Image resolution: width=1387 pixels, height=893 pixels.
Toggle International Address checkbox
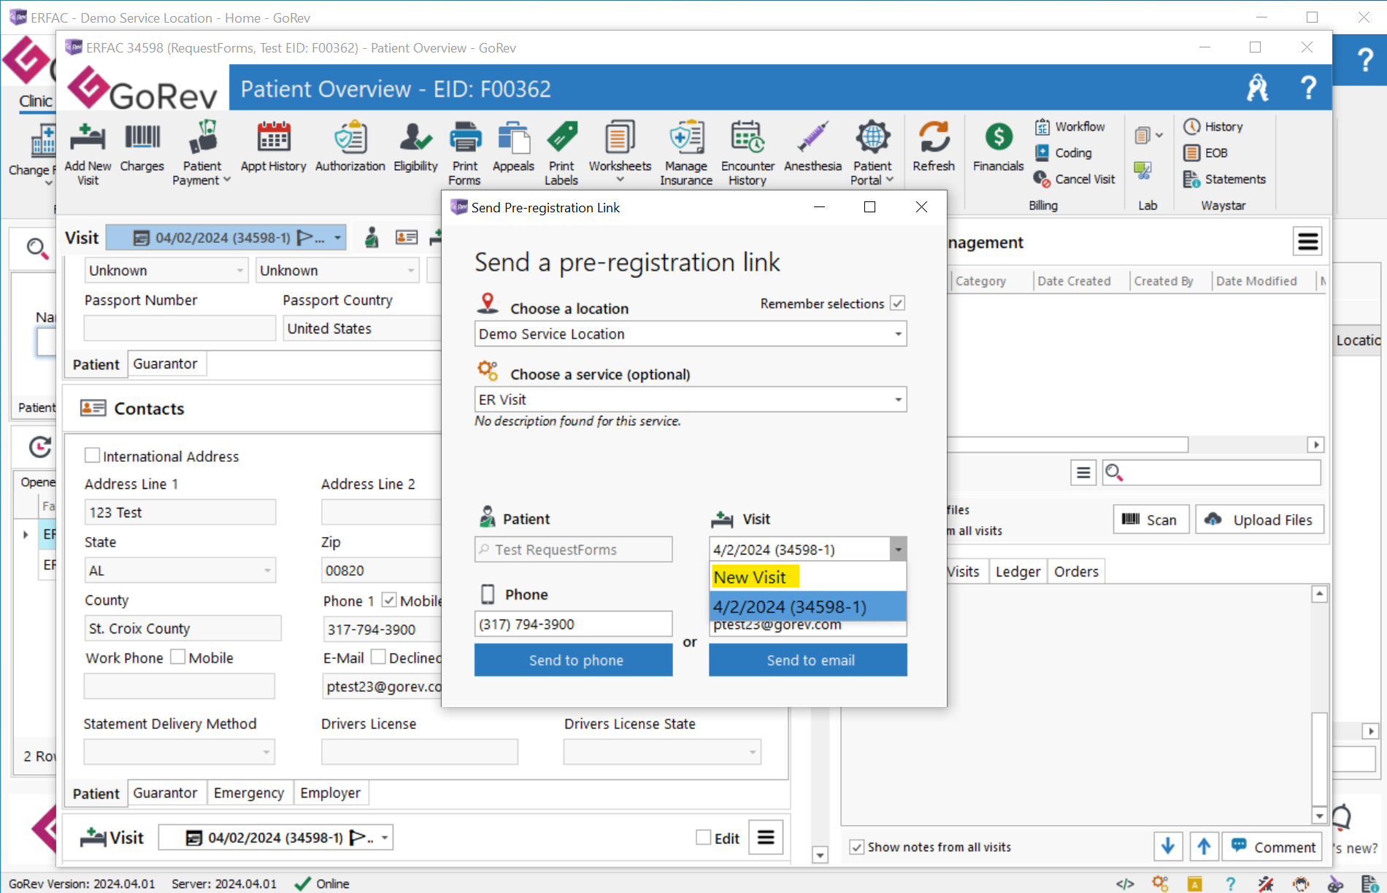[x=92, y=456]
